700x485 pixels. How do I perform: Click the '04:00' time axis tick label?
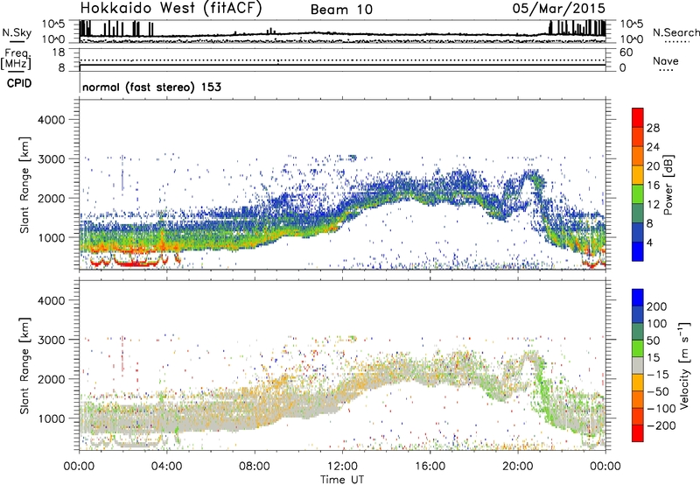coord(167,467)
